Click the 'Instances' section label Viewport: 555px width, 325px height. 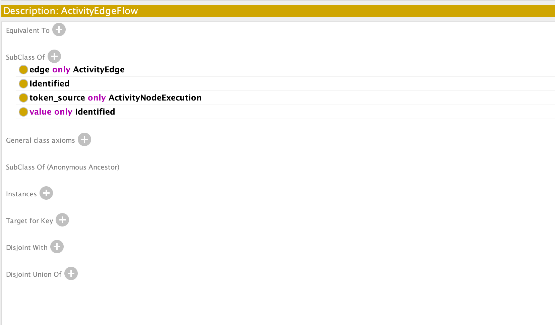(x=21, y=194)
